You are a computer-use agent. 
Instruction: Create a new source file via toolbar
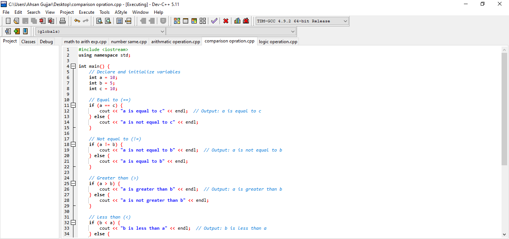(8, 21)
